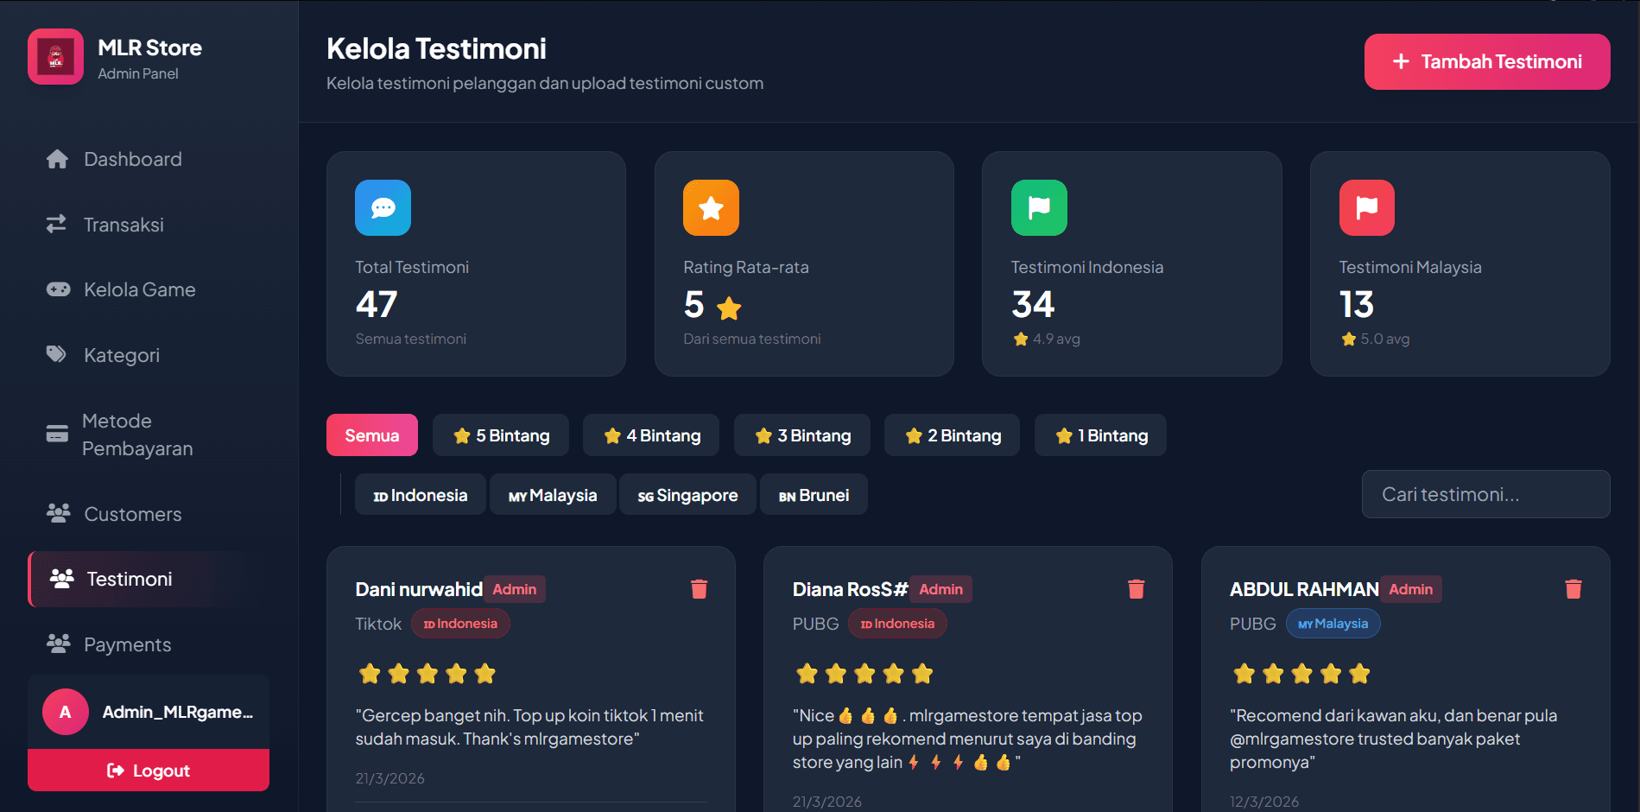Click Tambah Testimoni button
This screenshot has height=812, width=1640.
tap(1487, 62)
